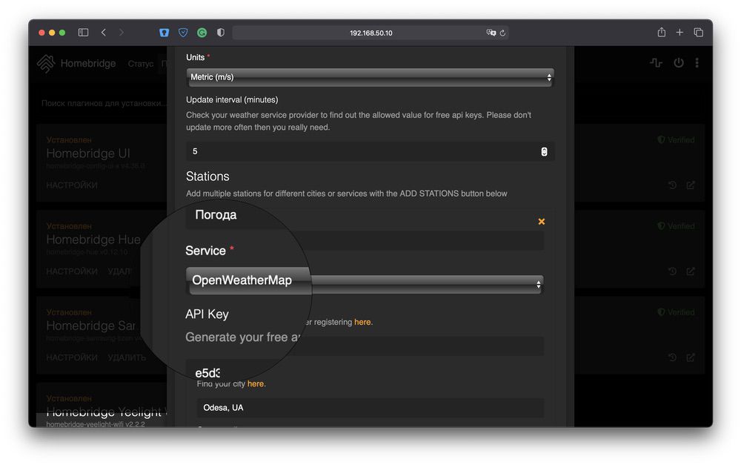Open the Safari share menu
This screenshot has height=465, width=741.
click(x=662, y=32)
